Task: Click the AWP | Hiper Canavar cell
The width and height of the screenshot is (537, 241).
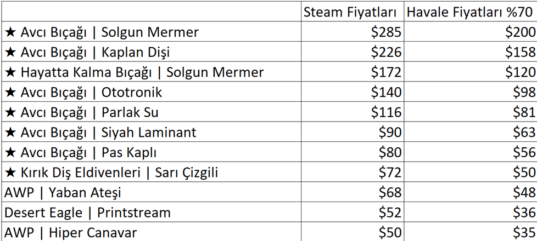Action: tap(151, 232)
